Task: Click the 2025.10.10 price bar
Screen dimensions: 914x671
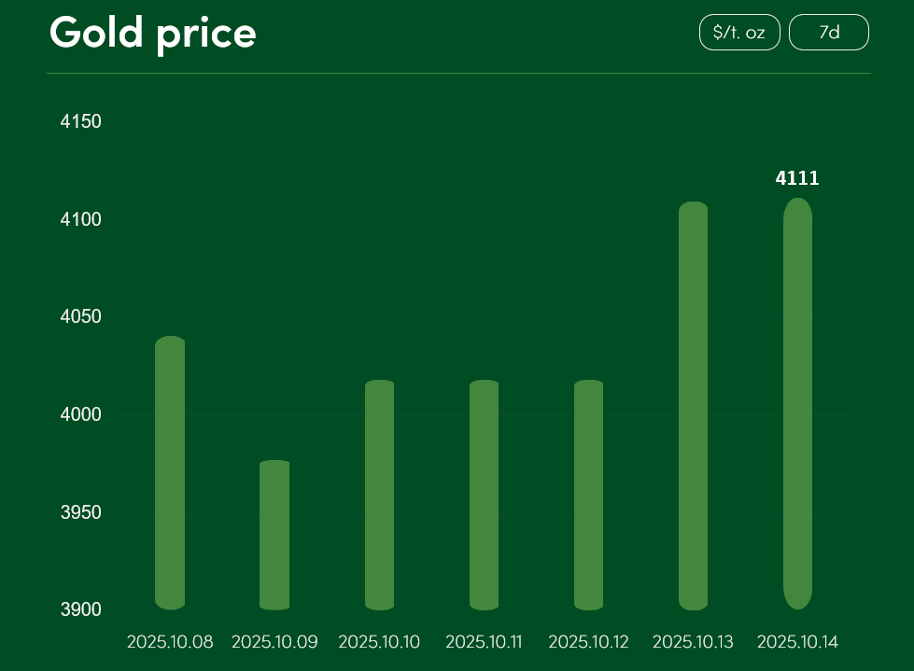Action: tap(379, 495)
